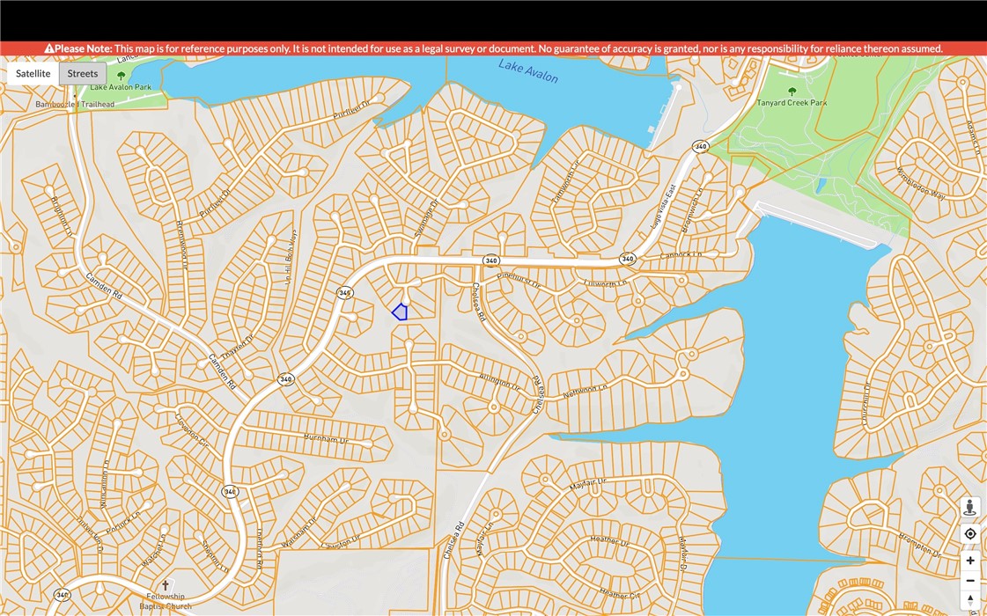Click the Nettwood Ln street label
987x616 pixels.
click(585, 391)
